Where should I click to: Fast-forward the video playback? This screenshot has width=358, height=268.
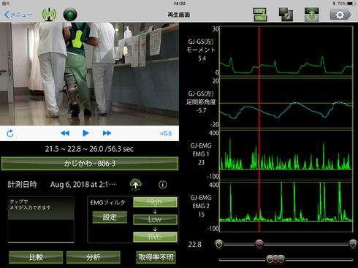tap(107, 133)
